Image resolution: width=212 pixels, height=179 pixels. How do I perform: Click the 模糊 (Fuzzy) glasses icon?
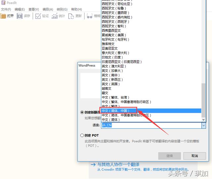tap(90, 16)
